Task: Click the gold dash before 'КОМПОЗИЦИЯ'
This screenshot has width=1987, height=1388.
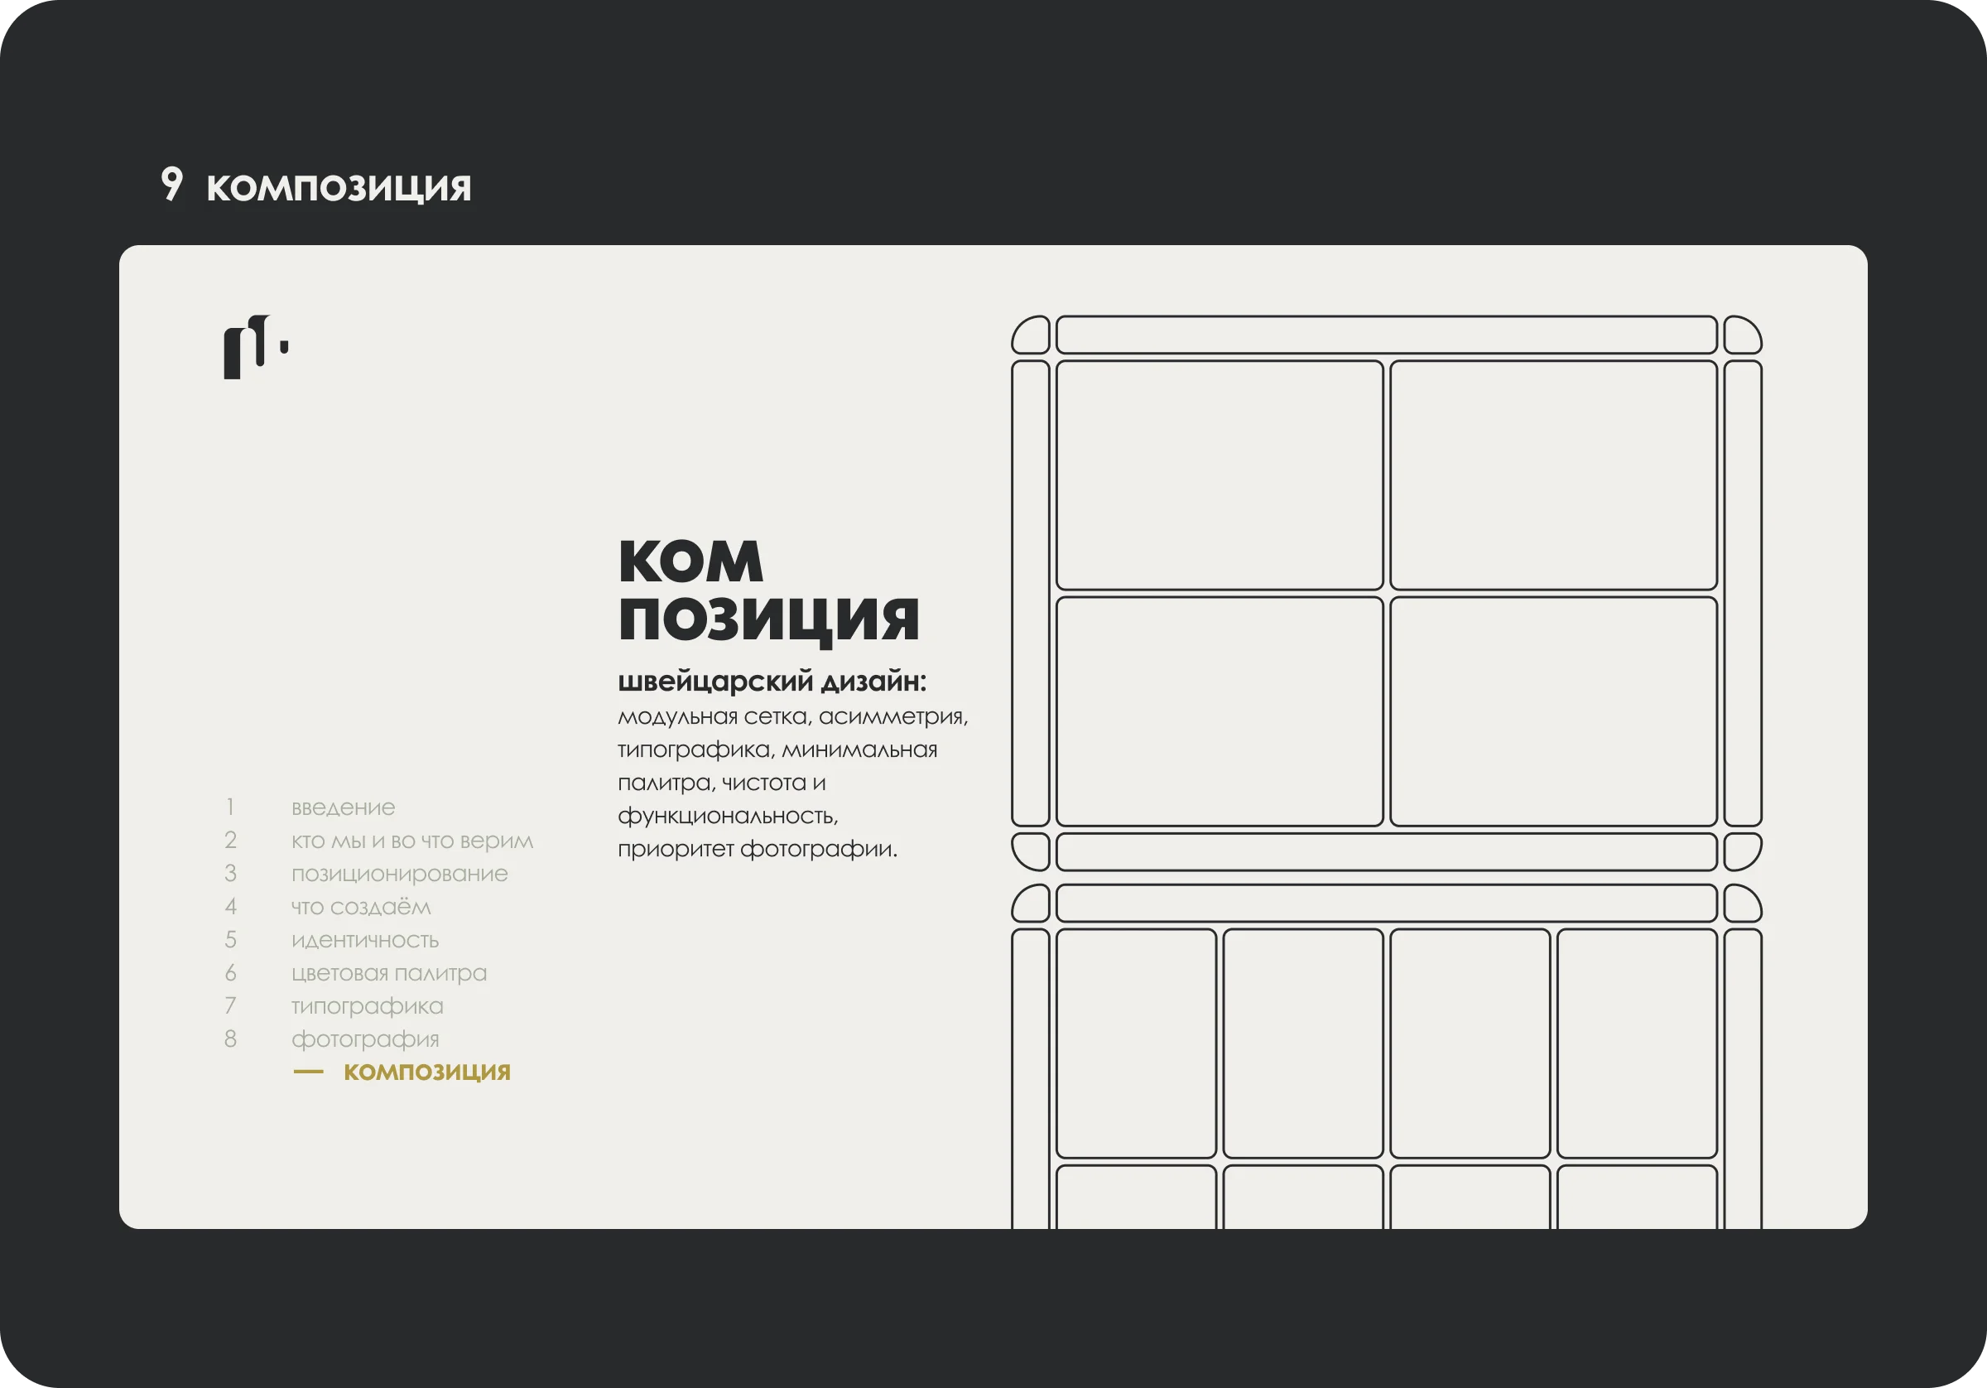Action: point(308,1072)
